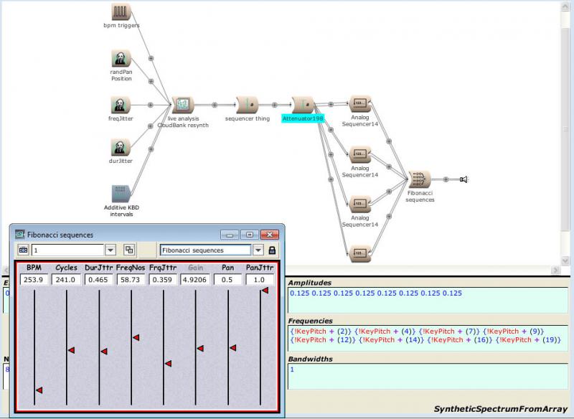
Task: Click the FreqNos value field 58.73
Action: tap(131, 280)
